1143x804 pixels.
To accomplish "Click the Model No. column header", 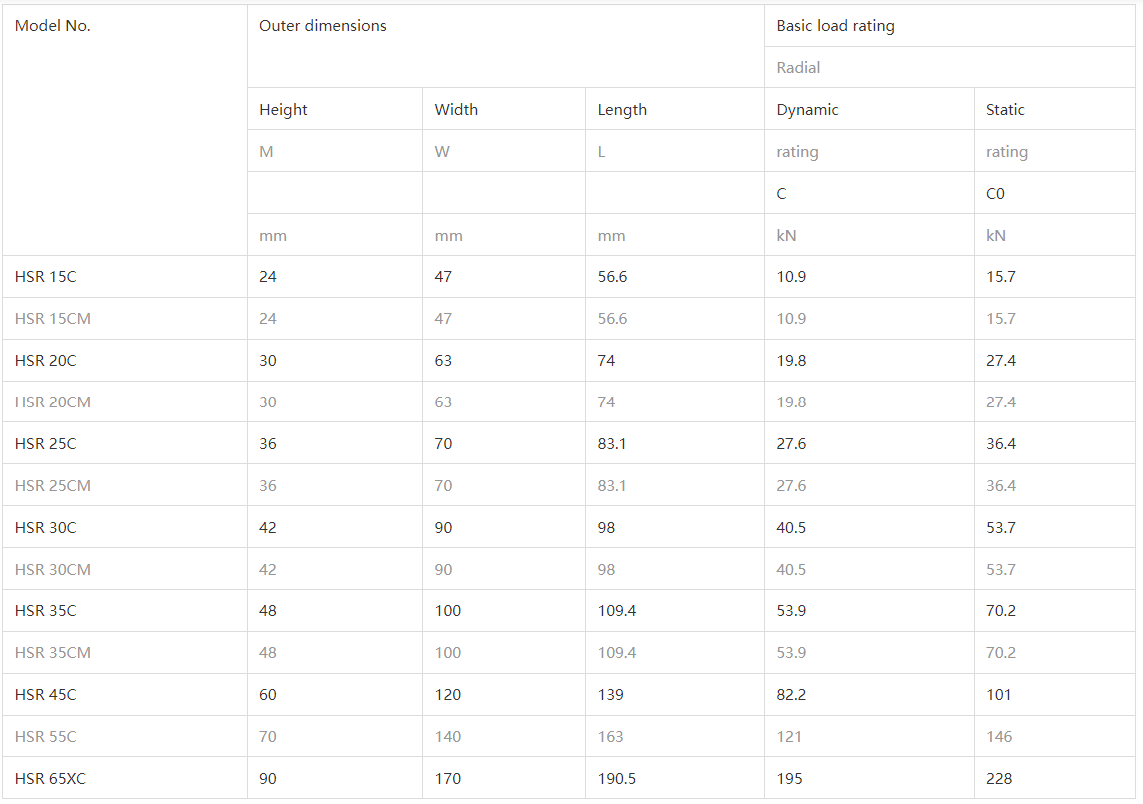I will [53, 26].
